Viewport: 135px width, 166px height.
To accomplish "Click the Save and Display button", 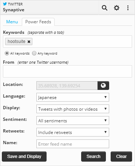I will (x=24, y=157).
